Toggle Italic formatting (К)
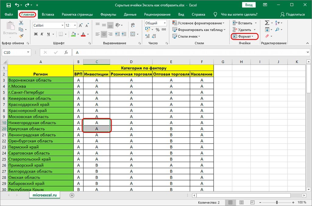This screenshot has height=206, width=312. click(x=42, y=34)
